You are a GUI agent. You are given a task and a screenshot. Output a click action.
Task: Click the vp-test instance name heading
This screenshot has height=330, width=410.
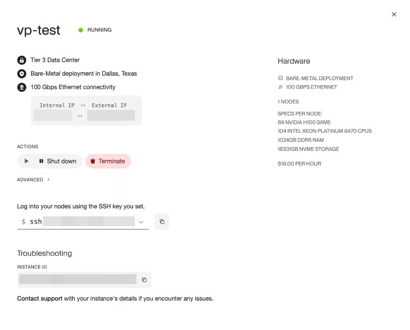[x=39, y=30]
